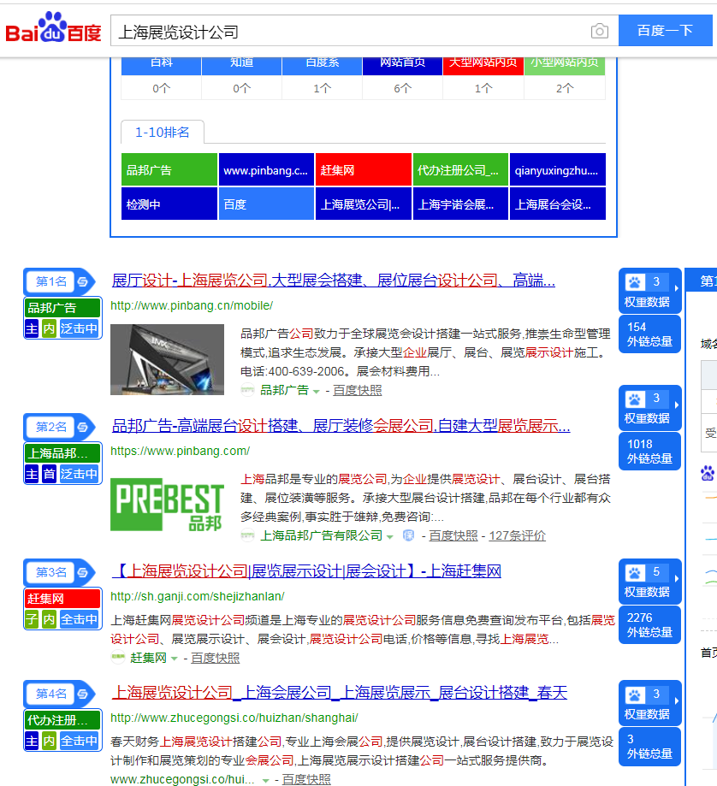Open result title 品邦广告-高端展台设计搭建
Screen dimensions: 717x786
(341, 426)
